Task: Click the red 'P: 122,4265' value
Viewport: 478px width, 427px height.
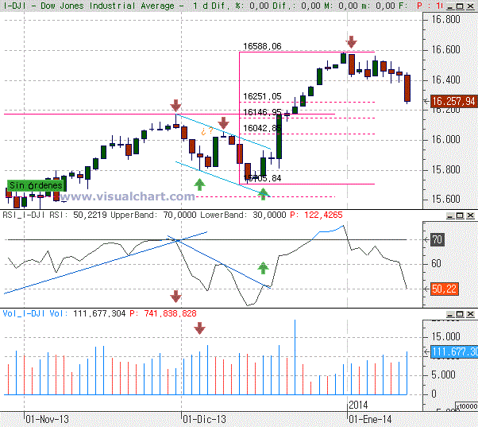Action: click(317, 215)
